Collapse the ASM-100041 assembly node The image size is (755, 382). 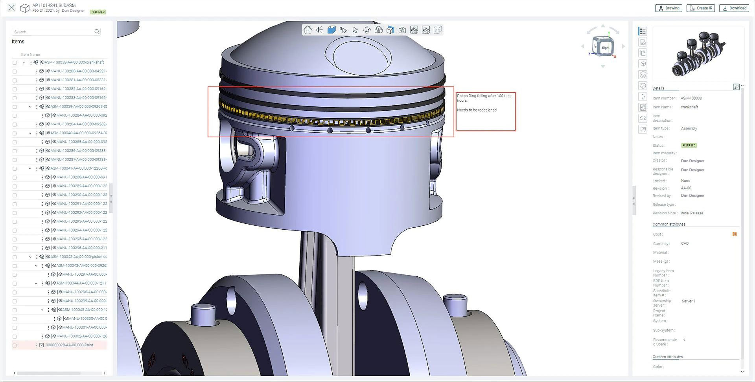pos(30,168)
